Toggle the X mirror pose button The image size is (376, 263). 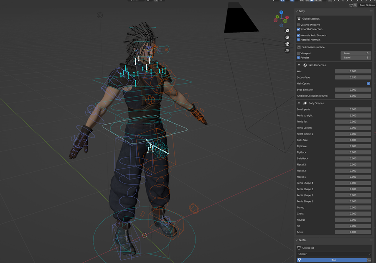(355, 5)
